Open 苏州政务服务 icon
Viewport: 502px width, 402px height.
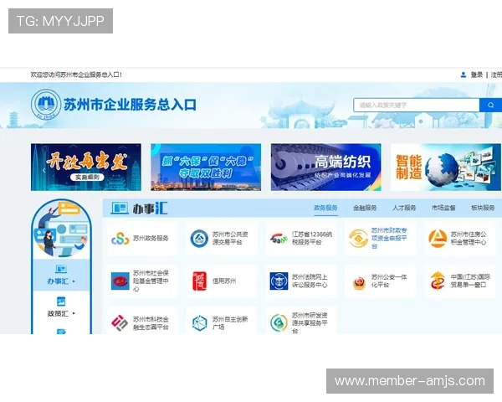point(120,239)
